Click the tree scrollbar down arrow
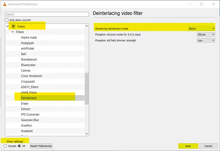 point(87,134)
